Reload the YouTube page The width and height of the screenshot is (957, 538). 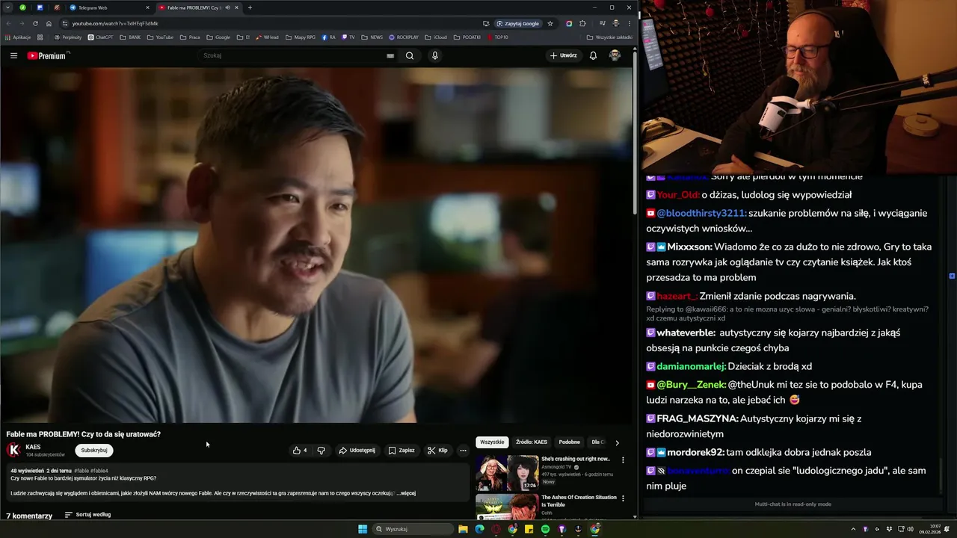click(x=35, y=23)
